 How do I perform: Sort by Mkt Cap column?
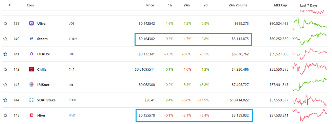pyautogui.click(x=280, y=5)
